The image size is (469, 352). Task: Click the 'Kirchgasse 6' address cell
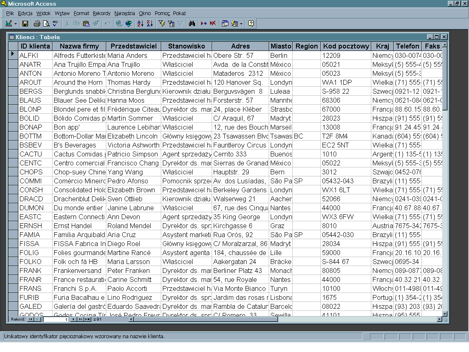pos(241,226)
